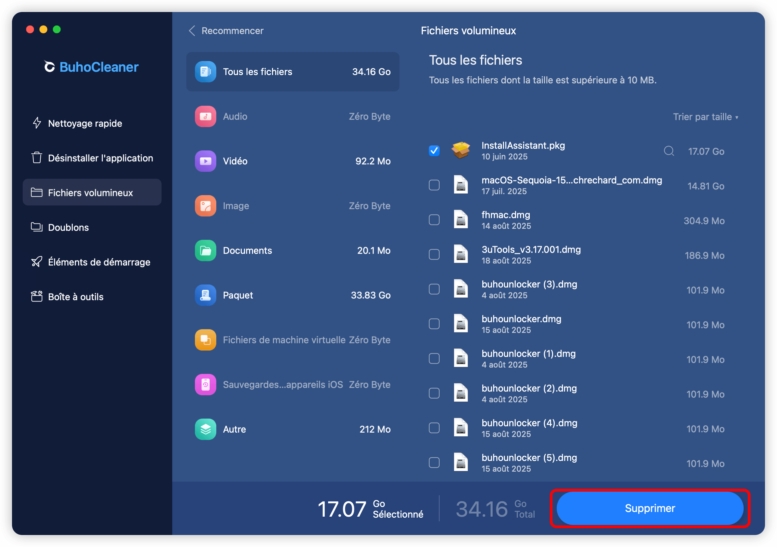The image size is (777, 547).
Task: Click the Vidéo category icon
Action: coord(205,161)
